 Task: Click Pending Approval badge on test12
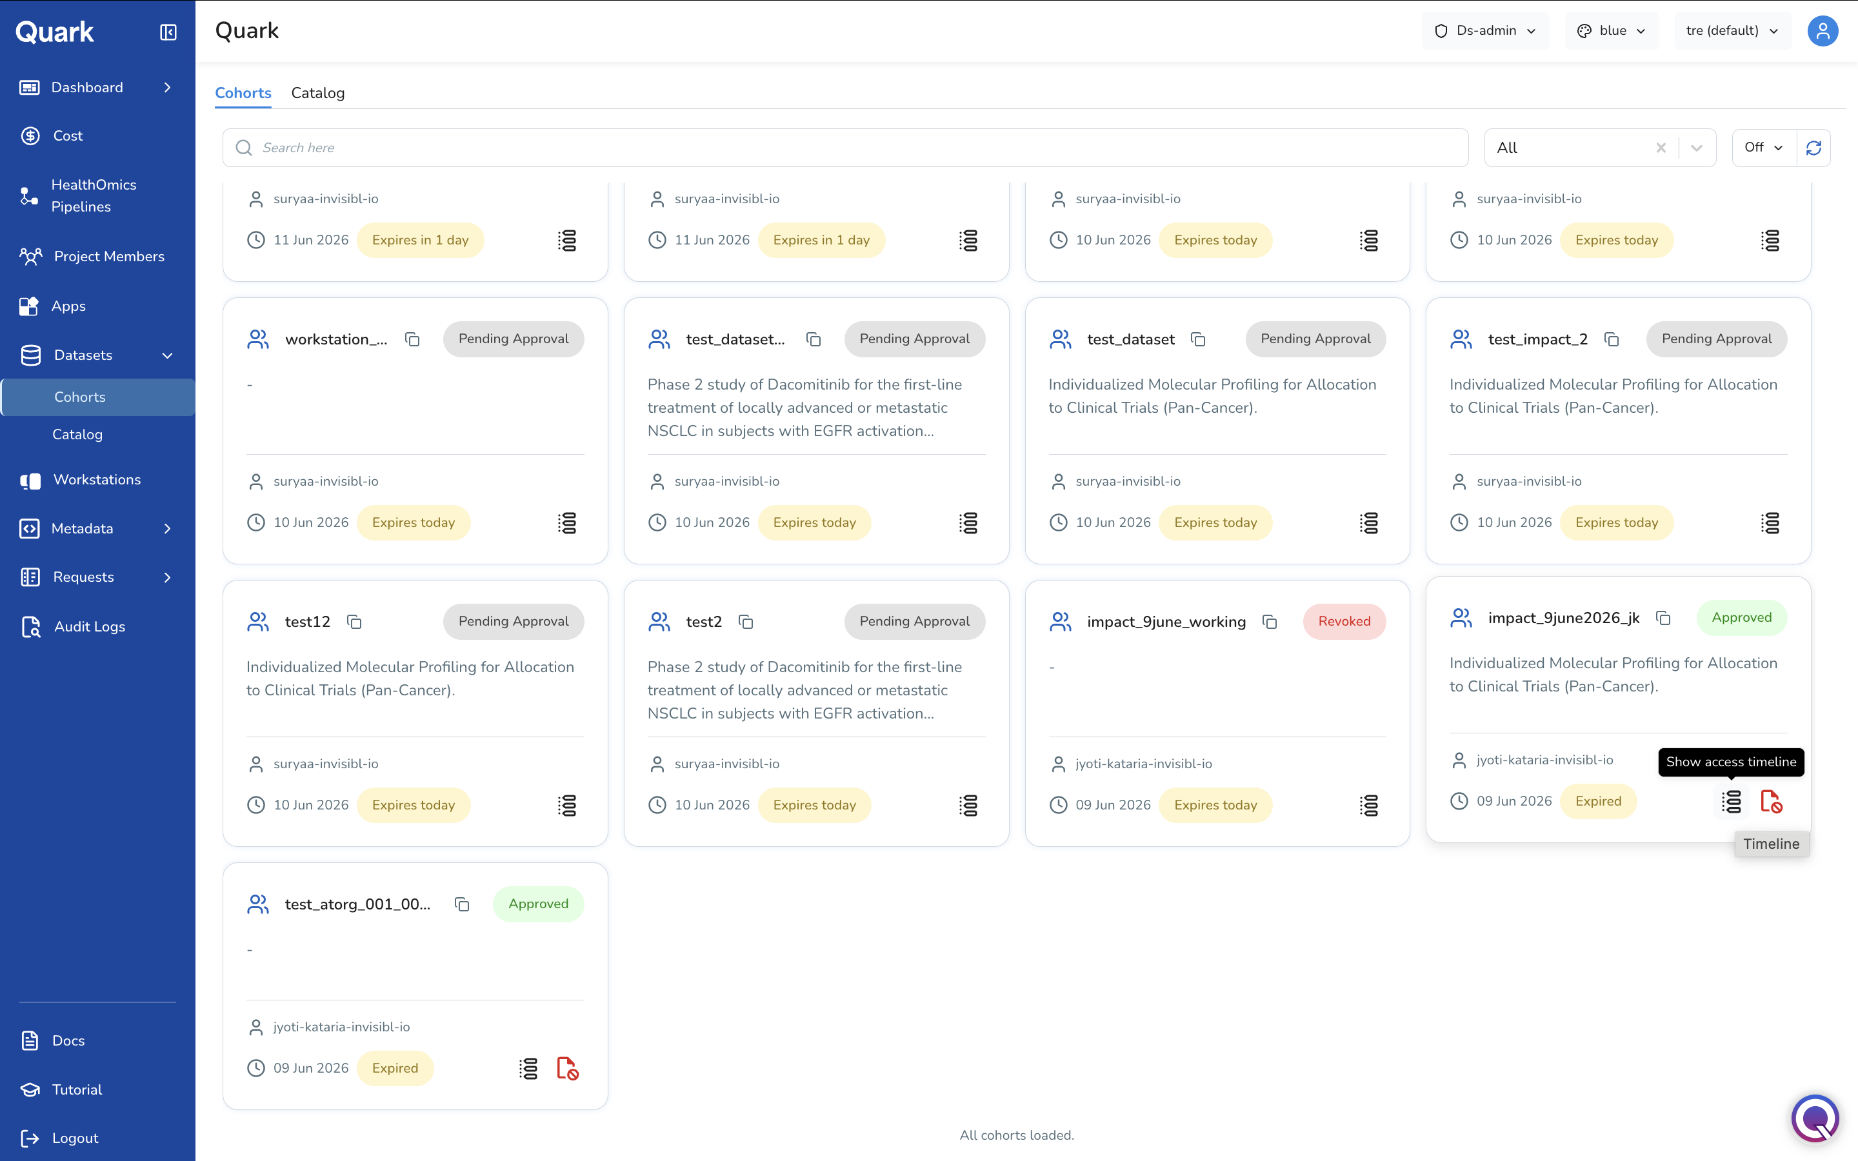click(x=513, y=622)
